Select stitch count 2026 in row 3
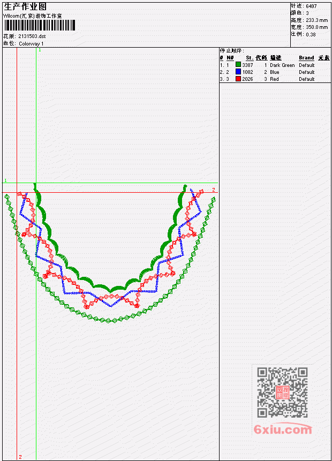 coord(247,79)
